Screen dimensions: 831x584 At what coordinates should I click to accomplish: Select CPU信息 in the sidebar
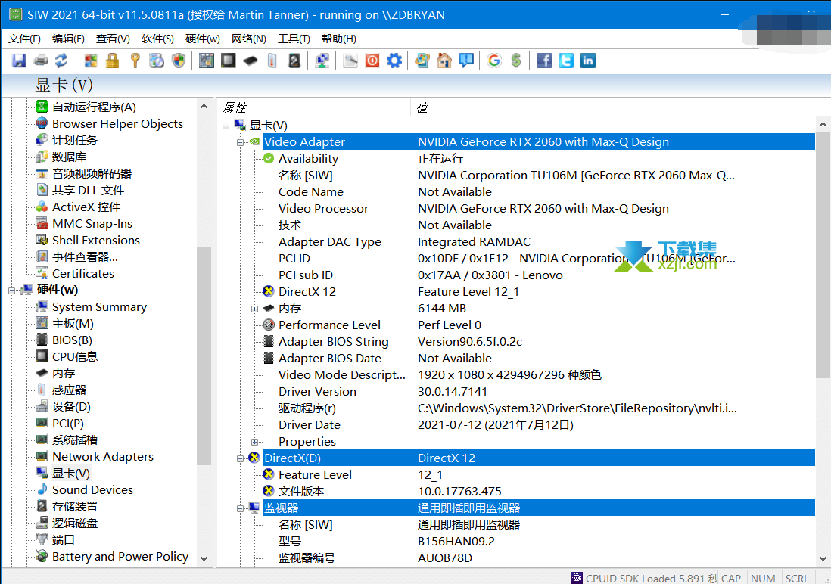(x=75, y=356)
